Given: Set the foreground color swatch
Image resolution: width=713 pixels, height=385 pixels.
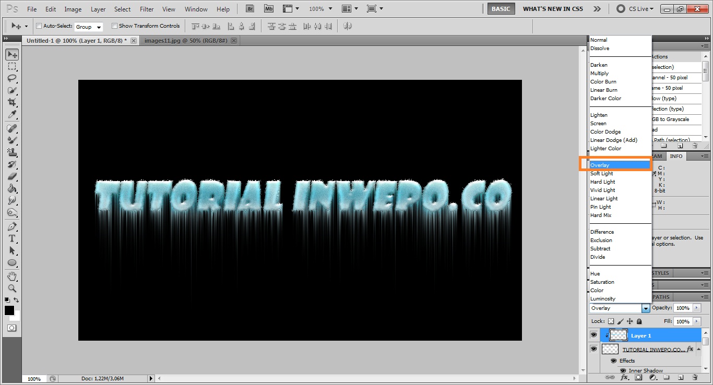Looking at the screenshot, I should tap(9, 310).
